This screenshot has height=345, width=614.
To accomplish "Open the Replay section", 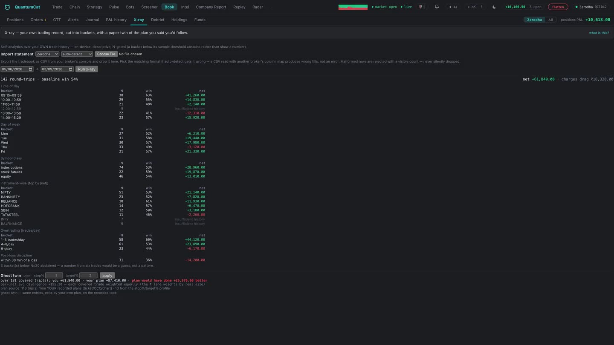I will 239,7.
